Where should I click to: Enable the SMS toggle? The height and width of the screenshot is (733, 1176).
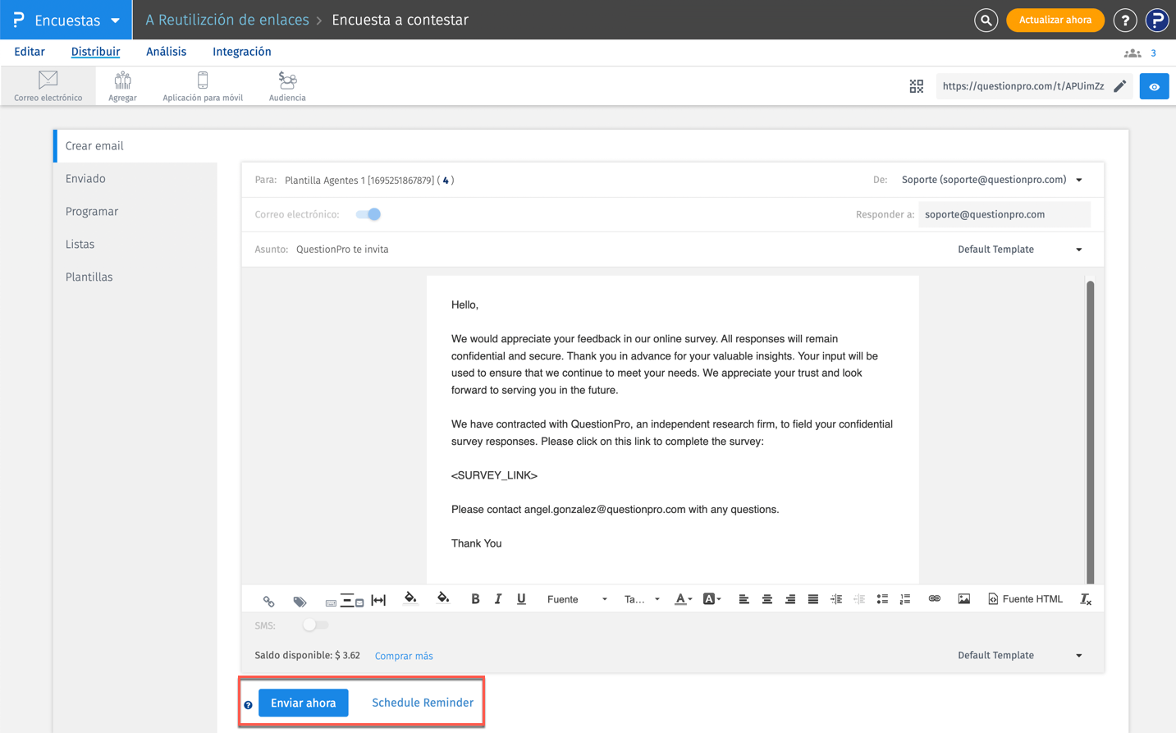pyautogui.click(x=314, y=625)
